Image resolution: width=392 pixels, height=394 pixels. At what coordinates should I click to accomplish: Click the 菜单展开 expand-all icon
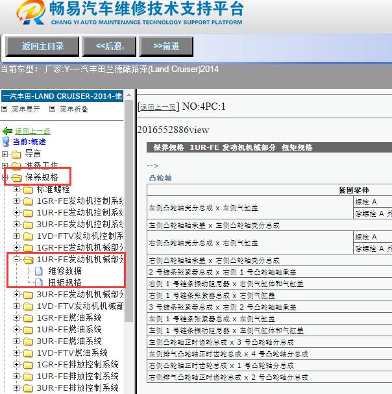tap(5, 109)
